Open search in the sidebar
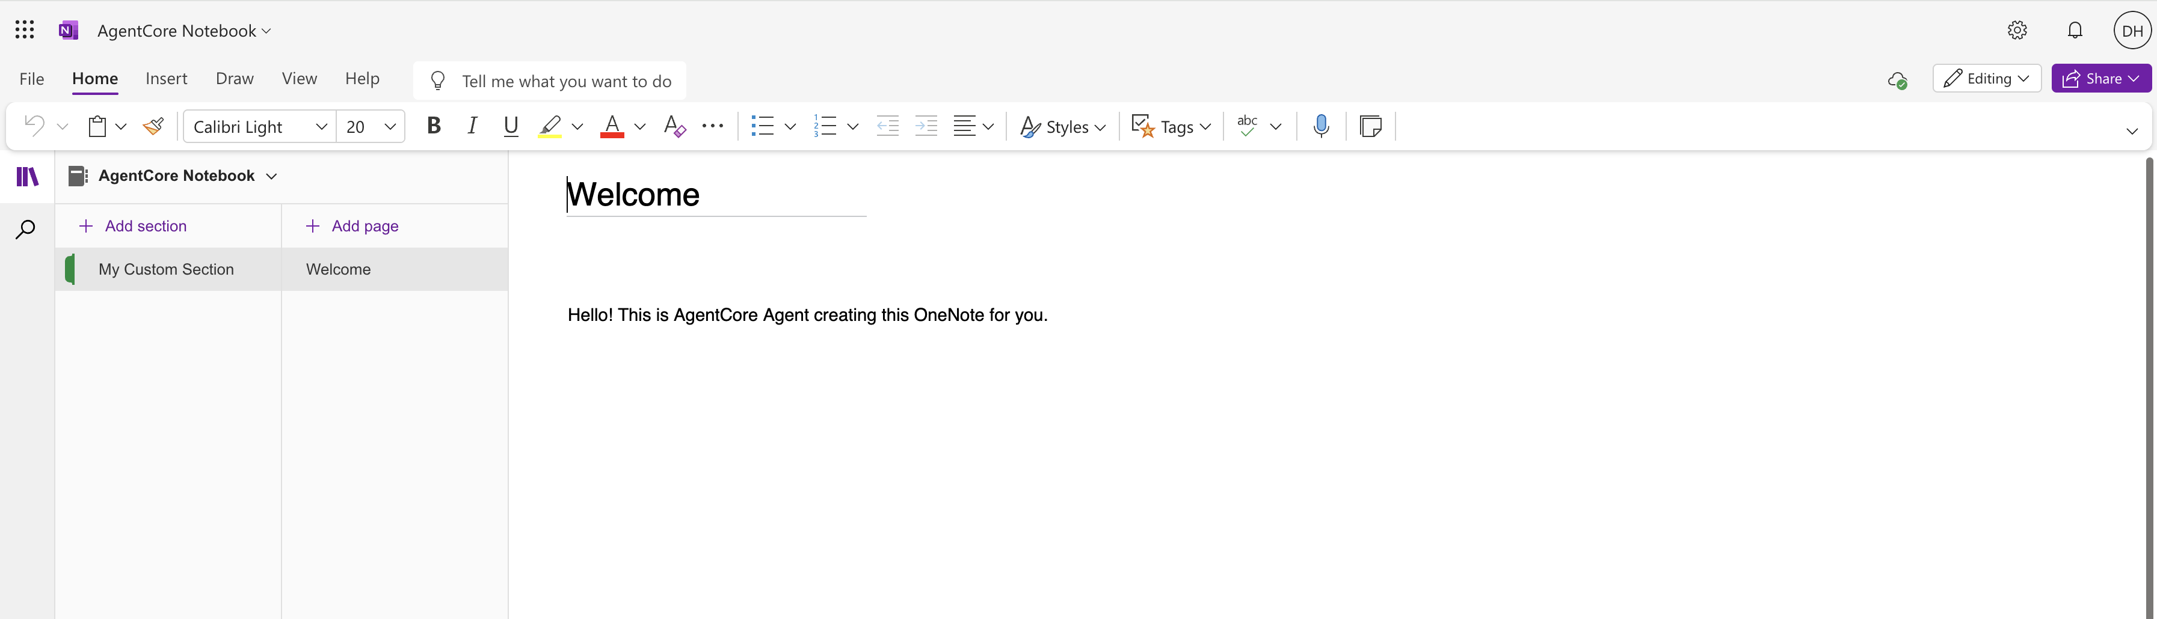 pos(26,229)
